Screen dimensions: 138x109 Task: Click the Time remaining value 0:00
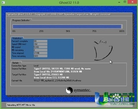point(41,56)
